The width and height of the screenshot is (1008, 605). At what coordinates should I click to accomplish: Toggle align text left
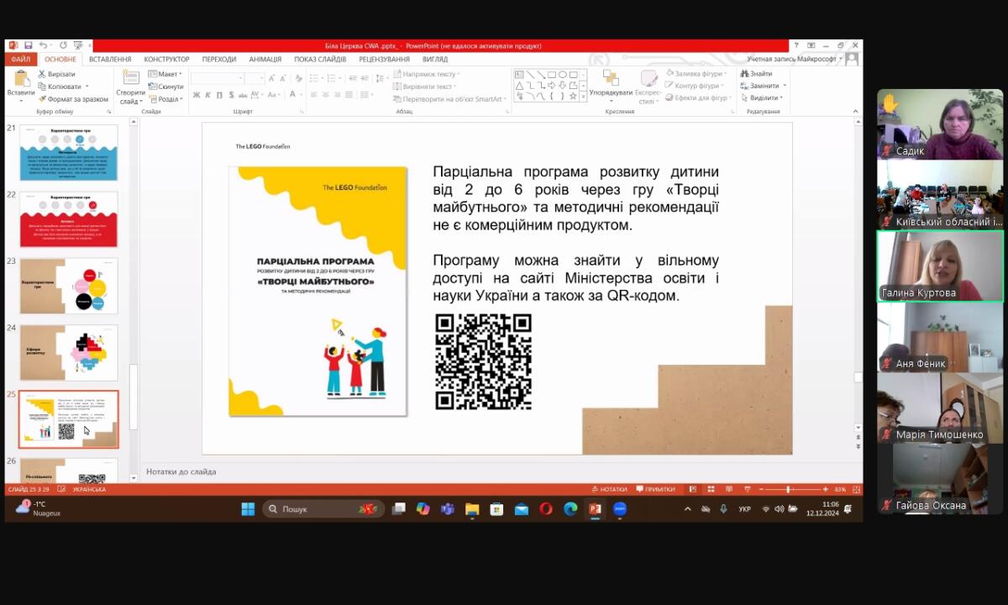315,95
